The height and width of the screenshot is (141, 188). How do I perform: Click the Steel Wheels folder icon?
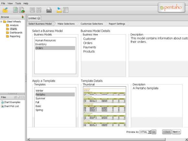pos(5,22)
